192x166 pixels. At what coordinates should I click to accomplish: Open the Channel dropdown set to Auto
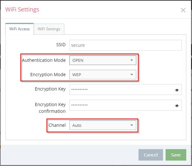click(103, 125)
